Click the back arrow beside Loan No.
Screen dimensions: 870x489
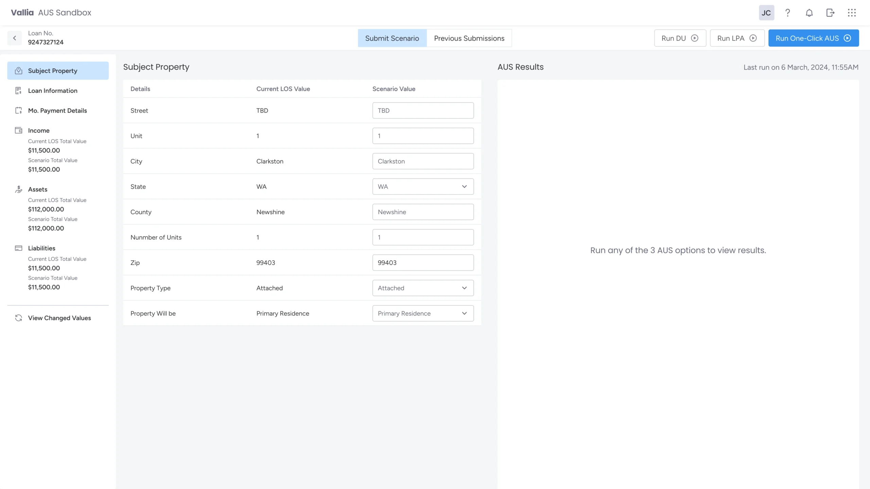click(15, 38)
